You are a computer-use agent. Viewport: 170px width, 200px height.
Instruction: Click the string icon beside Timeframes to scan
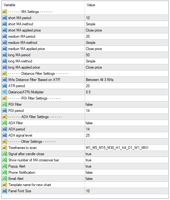(x=4, y=148)
